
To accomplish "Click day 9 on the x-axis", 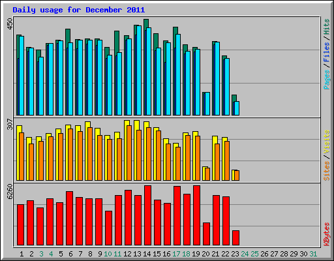I will tap(100, 254).
